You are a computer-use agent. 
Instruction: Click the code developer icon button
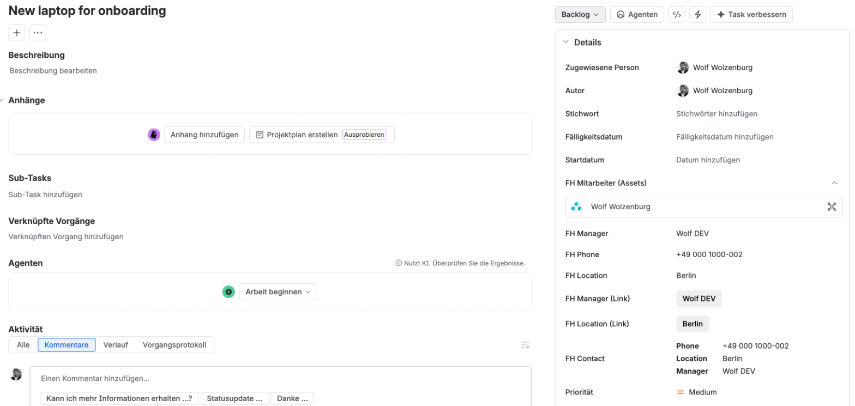tap(677, 15)
